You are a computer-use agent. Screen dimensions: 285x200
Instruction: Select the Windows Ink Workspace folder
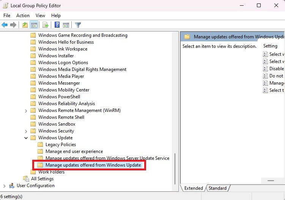pyautogui.click(x=63, y=49)
